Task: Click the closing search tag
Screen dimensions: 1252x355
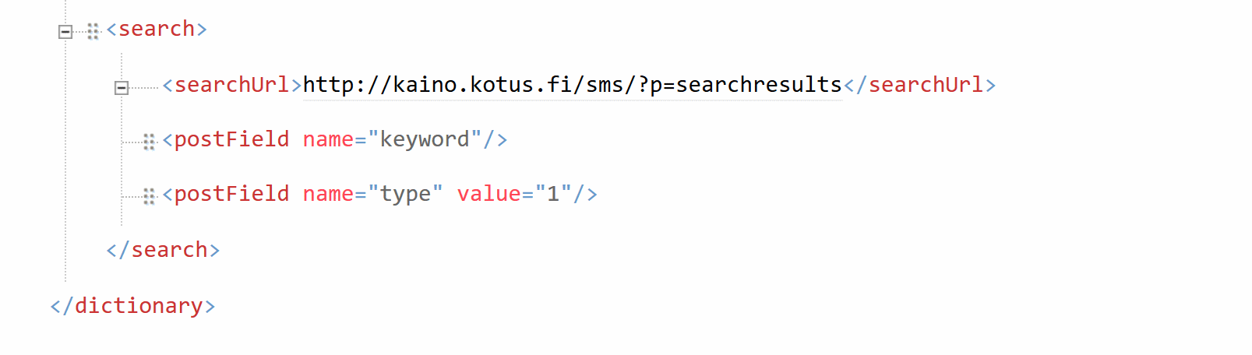Action: pos(163,251)
